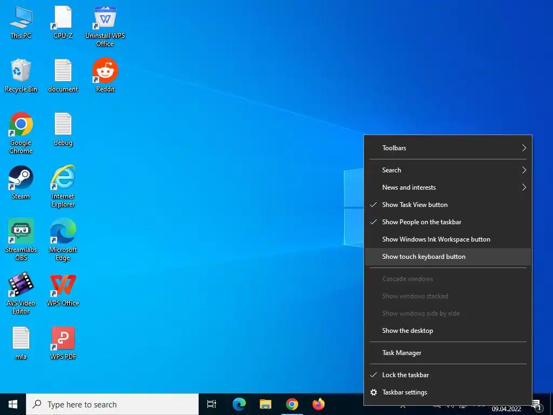Select the Steam desktop shortcut
This screenshot has width=553, height=415.
(21, 182)
